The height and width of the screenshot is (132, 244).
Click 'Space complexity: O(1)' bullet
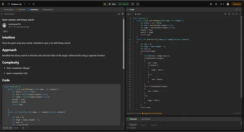coord(17,73)
